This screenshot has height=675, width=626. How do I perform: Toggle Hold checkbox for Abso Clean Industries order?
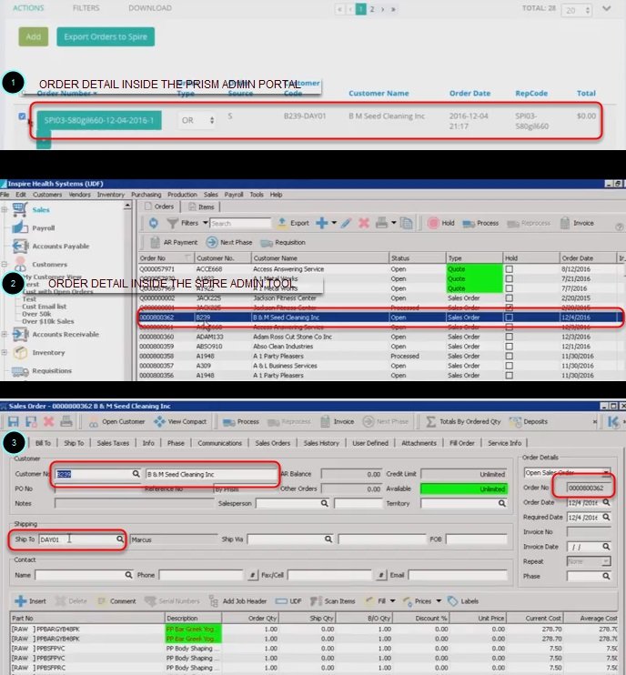click(509, 346)
